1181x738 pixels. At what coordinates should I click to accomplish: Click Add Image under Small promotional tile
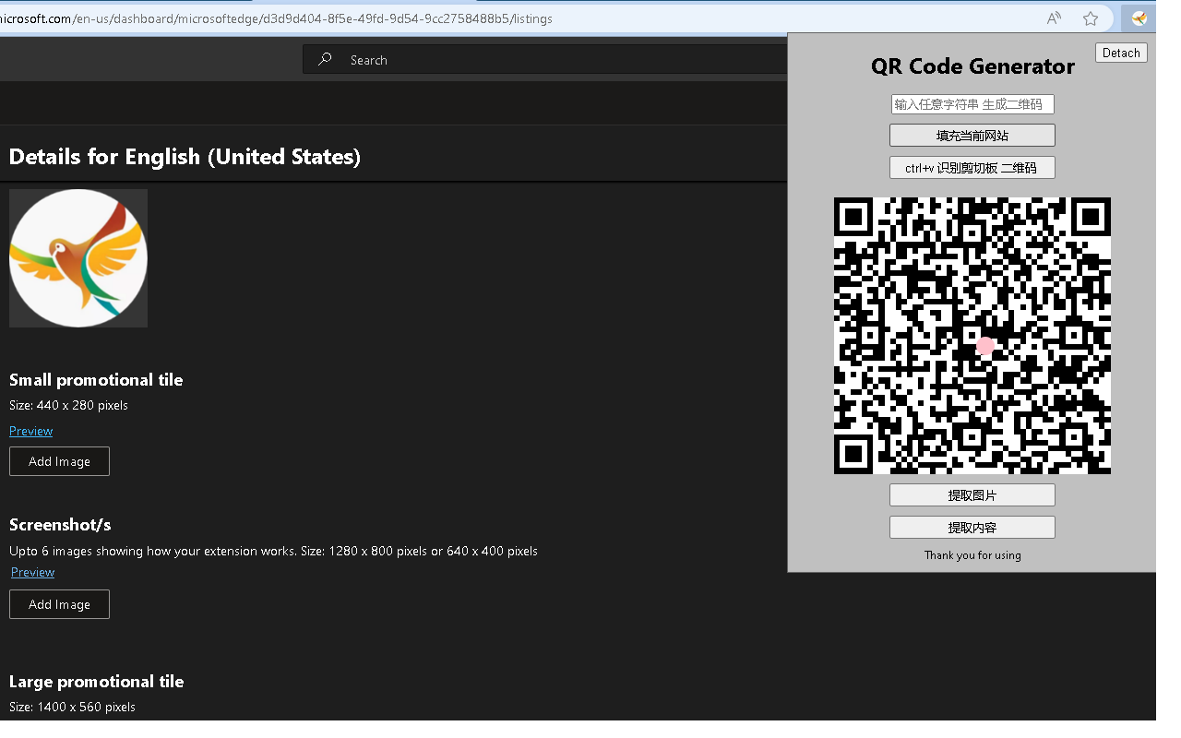tap(59, 461)
